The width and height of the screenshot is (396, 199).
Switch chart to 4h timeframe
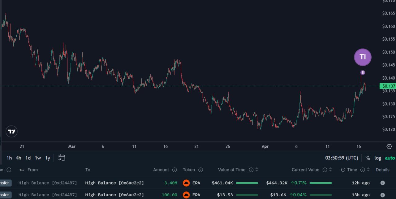click(19, 158)
